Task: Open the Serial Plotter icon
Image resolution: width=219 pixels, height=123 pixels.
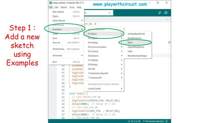Action: (x=160, y=13)
